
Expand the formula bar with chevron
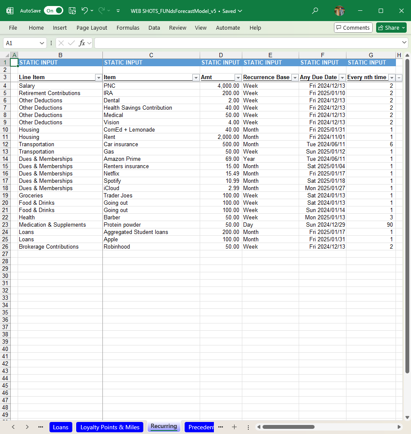click(x=404, y=43)
